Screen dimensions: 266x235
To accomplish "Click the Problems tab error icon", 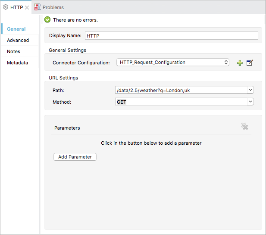I will 38,7.
